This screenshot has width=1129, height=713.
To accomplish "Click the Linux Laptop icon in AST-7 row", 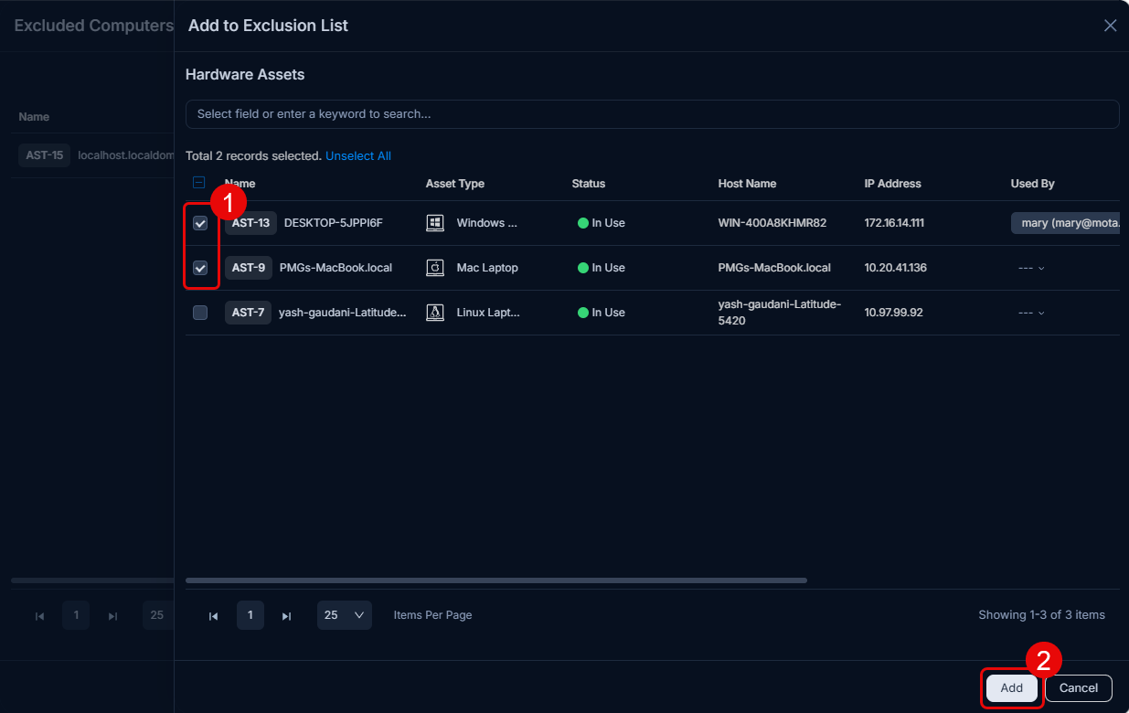I will click(435, 313).
